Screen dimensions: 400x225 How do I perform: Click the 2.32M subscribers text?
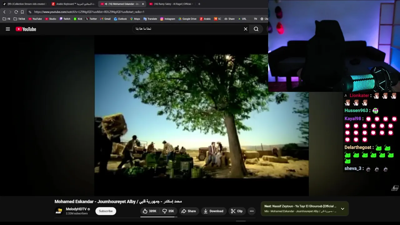[x=77, y=213]
